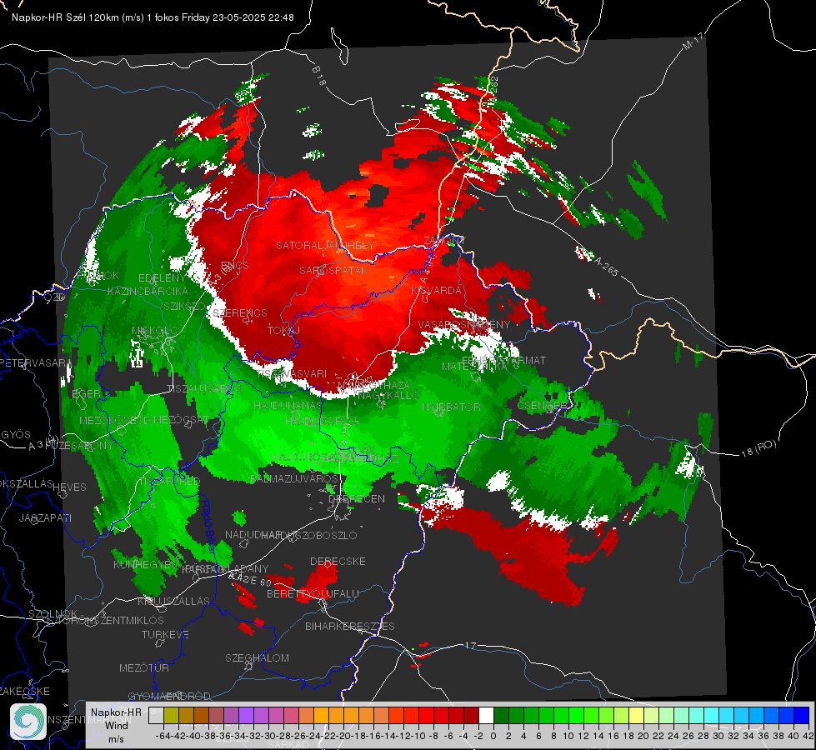Select the JÁSZAPÁTI label
This screenshot has width=816, height=750.
[45, 517]
